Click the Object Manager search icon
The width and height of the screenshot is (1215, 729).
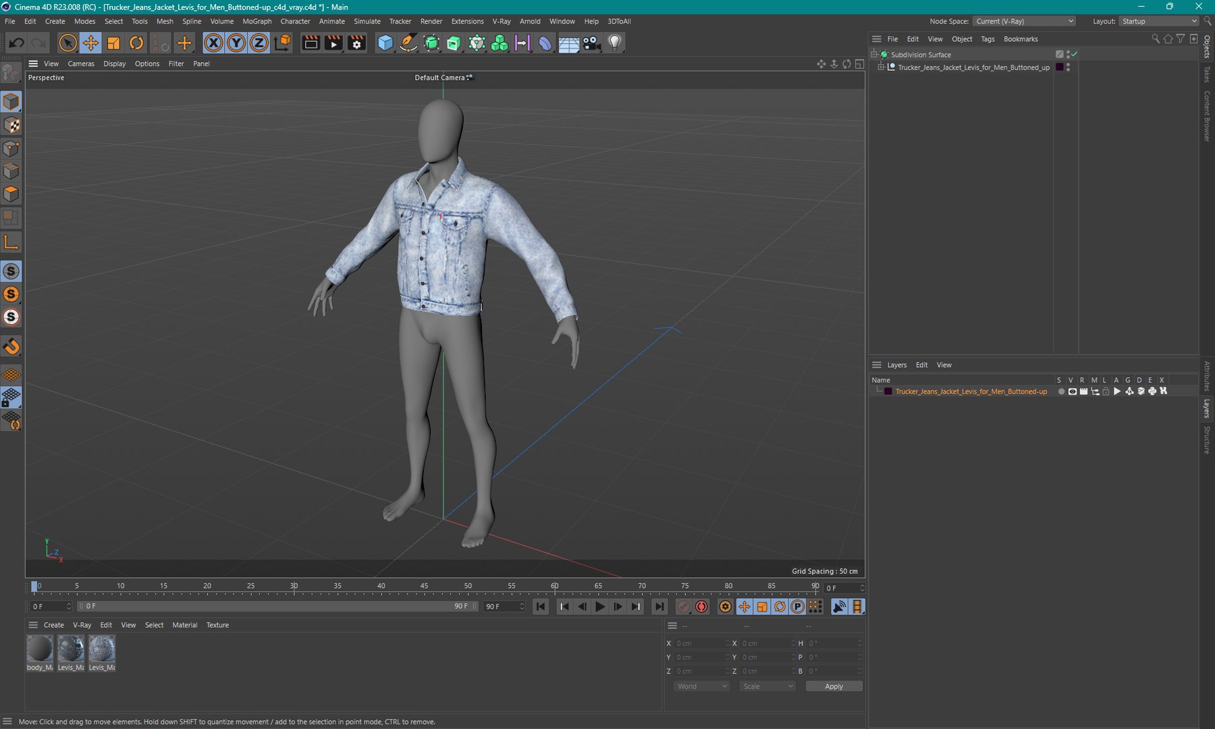pyautogui.click(x=1155, y=39)
